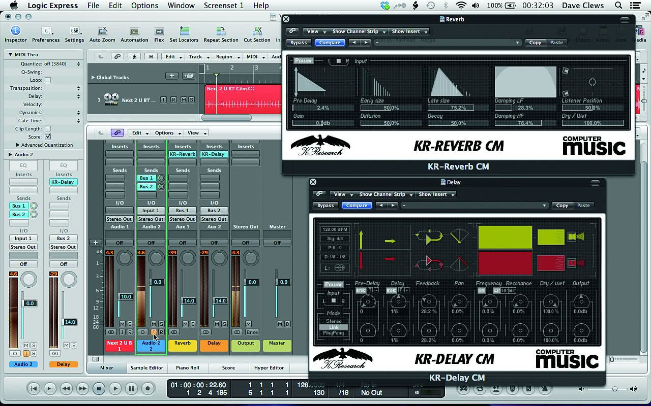
Task: Click the Delay plug-in window link icon
Action: pyautogui.click(x=319, y=194)
